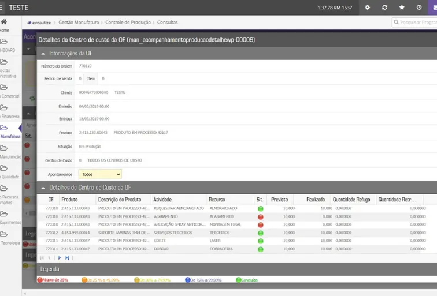The width and height of the screenshot is (437, 296).
Task: Open the Manutenção folder in sidebar
Action: tap(10, 152)
